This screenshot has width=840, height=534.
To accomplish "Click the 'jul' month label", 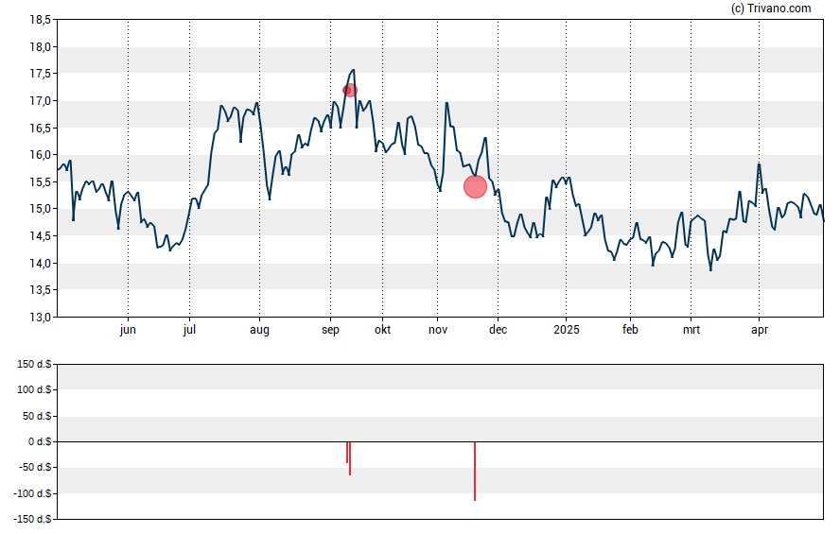I will (189, 330).
